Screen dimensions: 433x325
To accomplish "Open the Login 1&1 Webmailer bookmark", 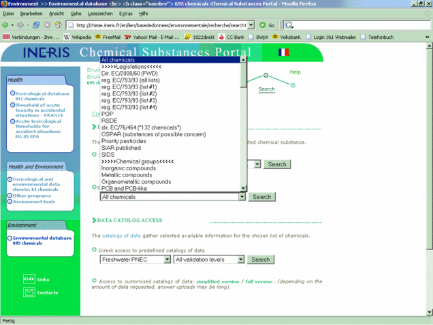I will [x=331, y=37].
